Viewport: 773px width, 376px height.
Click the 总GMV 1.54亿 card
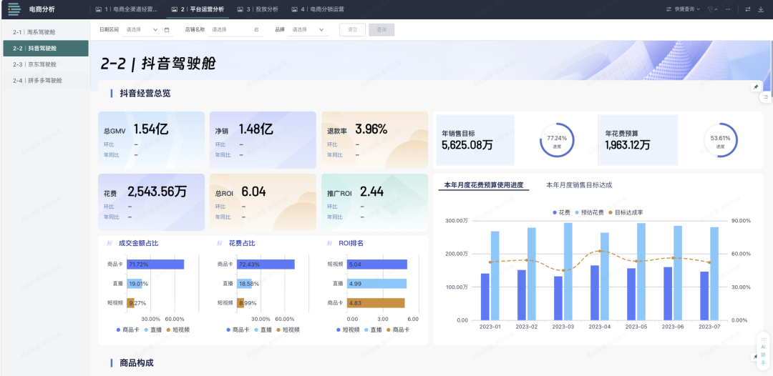pyautogui.click(x=151, y=140)
